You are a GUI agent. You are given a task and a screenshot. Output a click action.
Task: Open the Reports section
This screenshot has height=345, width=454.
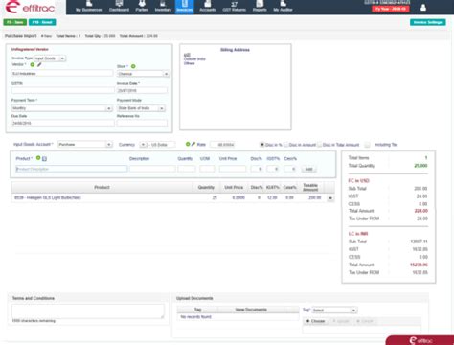coord(260,7)
